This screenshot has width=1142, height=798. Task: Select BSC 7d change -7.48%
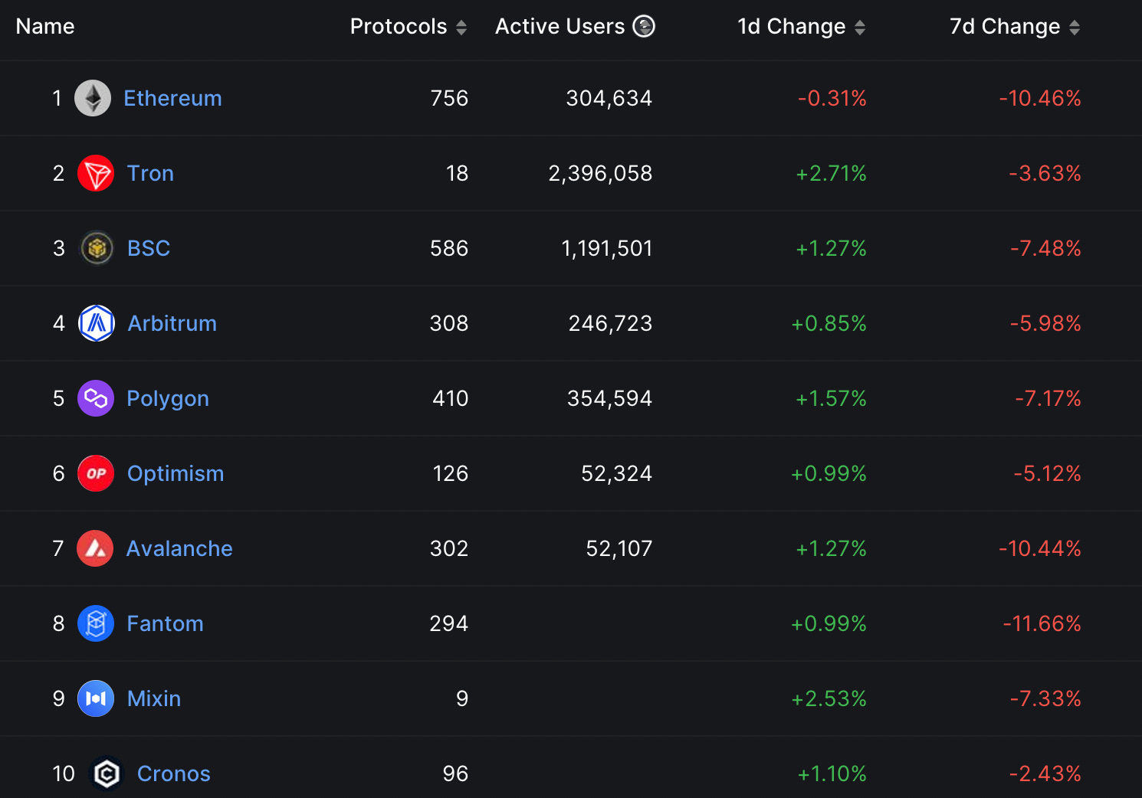(1045, 248)
